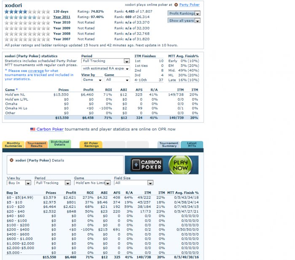Click the Year 2010 star rating
This screenshot has height=260, width=295.
27,23
